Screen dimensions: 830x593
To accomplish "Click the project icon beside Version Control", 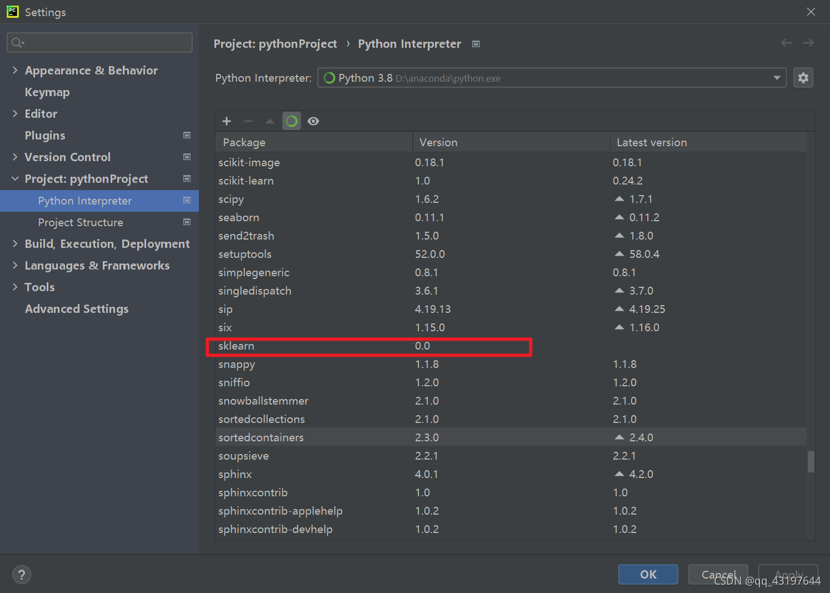I will pyautogui.click(x=187, y=157).
